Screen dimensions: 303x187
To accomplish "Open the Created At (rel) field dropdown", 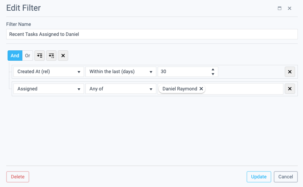I will (49, 72).
